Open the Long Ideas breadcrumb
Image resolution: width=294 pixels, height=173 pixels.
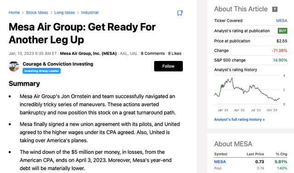click(x=64, y=12)
